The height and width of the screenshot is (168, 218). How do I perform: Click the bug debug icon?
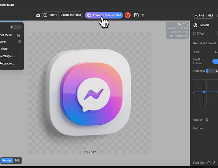pyautogui.click(x=38, y=15)
